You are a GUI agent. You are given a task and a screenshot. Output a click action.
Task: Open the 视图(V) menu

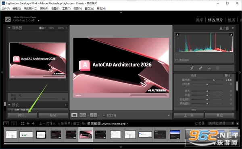(x=77, y=8)
